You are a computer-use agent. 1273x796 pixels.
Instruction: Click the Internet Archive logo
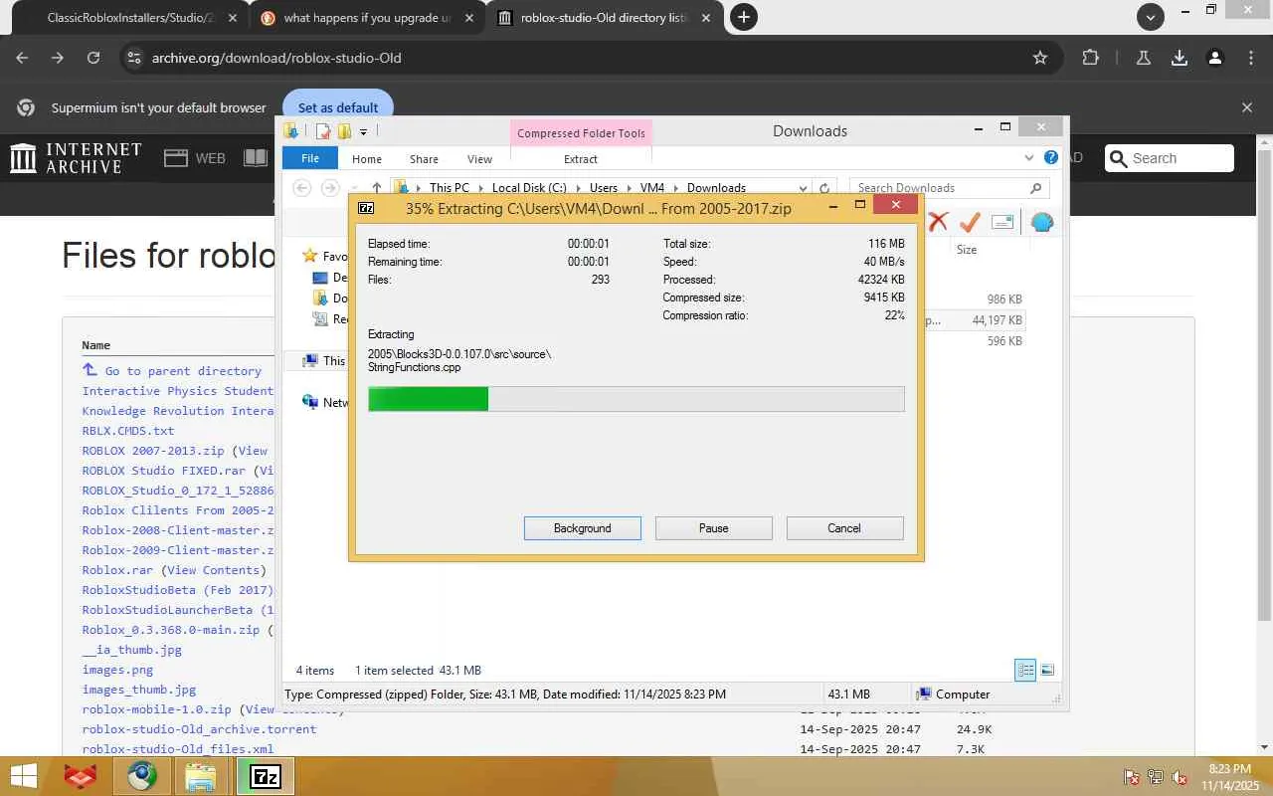coord(76,158)
